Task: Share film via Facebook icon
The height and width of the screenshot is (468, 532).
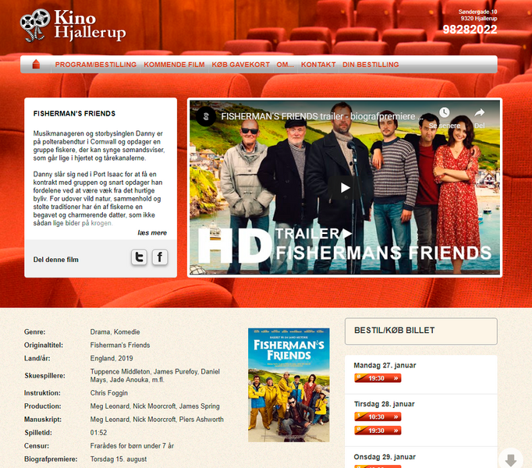Action: [x=160, y=257]
